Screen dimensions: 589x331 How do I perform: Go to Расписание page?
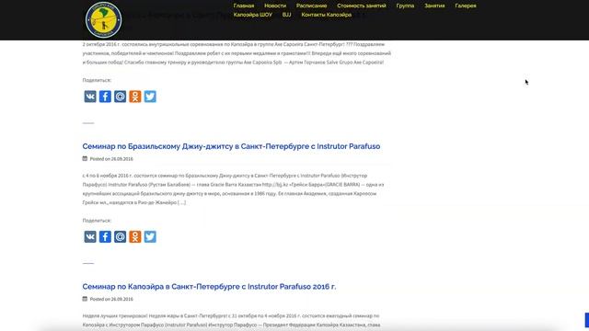click(311, 6)
